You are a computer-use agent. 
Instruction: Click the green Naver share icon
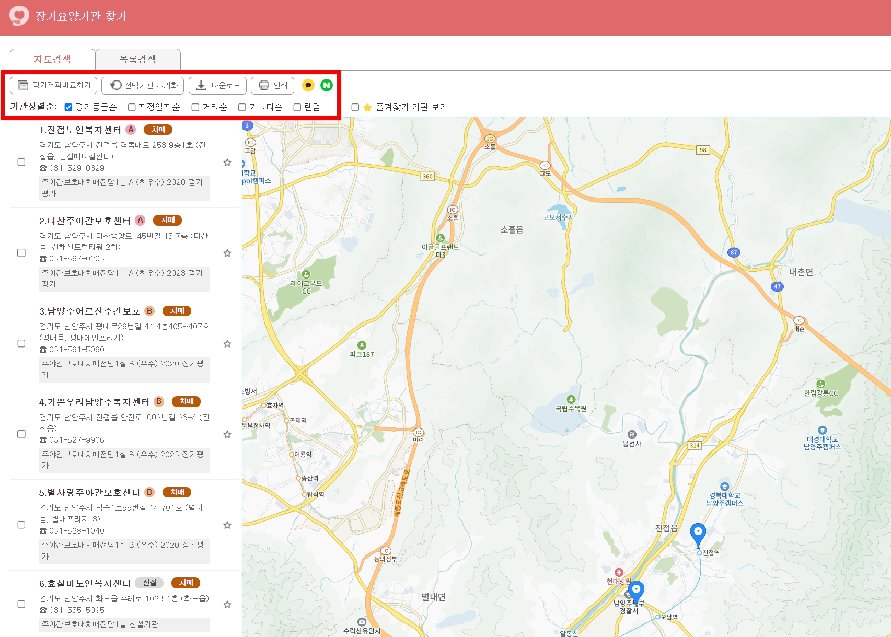click(x=326, y=85)
